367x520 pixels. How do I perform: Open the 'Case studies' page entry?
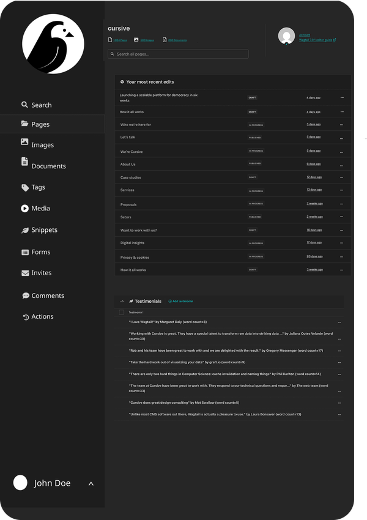pos(131,177)
